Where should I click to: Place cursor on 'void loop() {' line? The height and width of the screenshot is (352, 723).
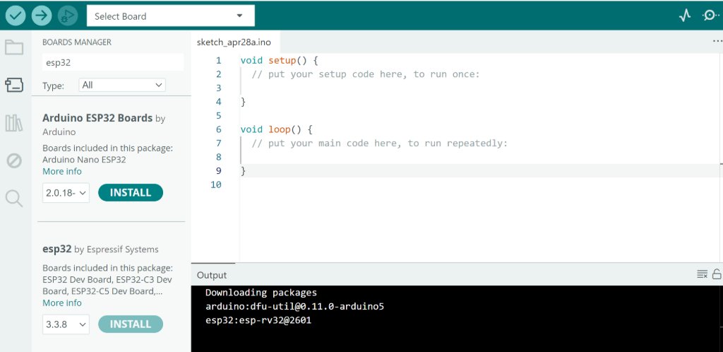277,129
